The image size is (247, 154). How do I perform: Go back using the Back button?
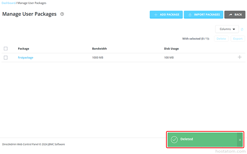235,15
